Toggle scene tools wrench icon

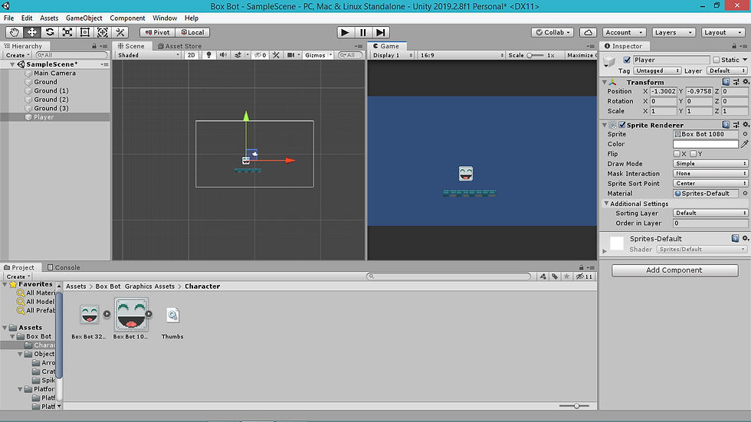[276, 55]
